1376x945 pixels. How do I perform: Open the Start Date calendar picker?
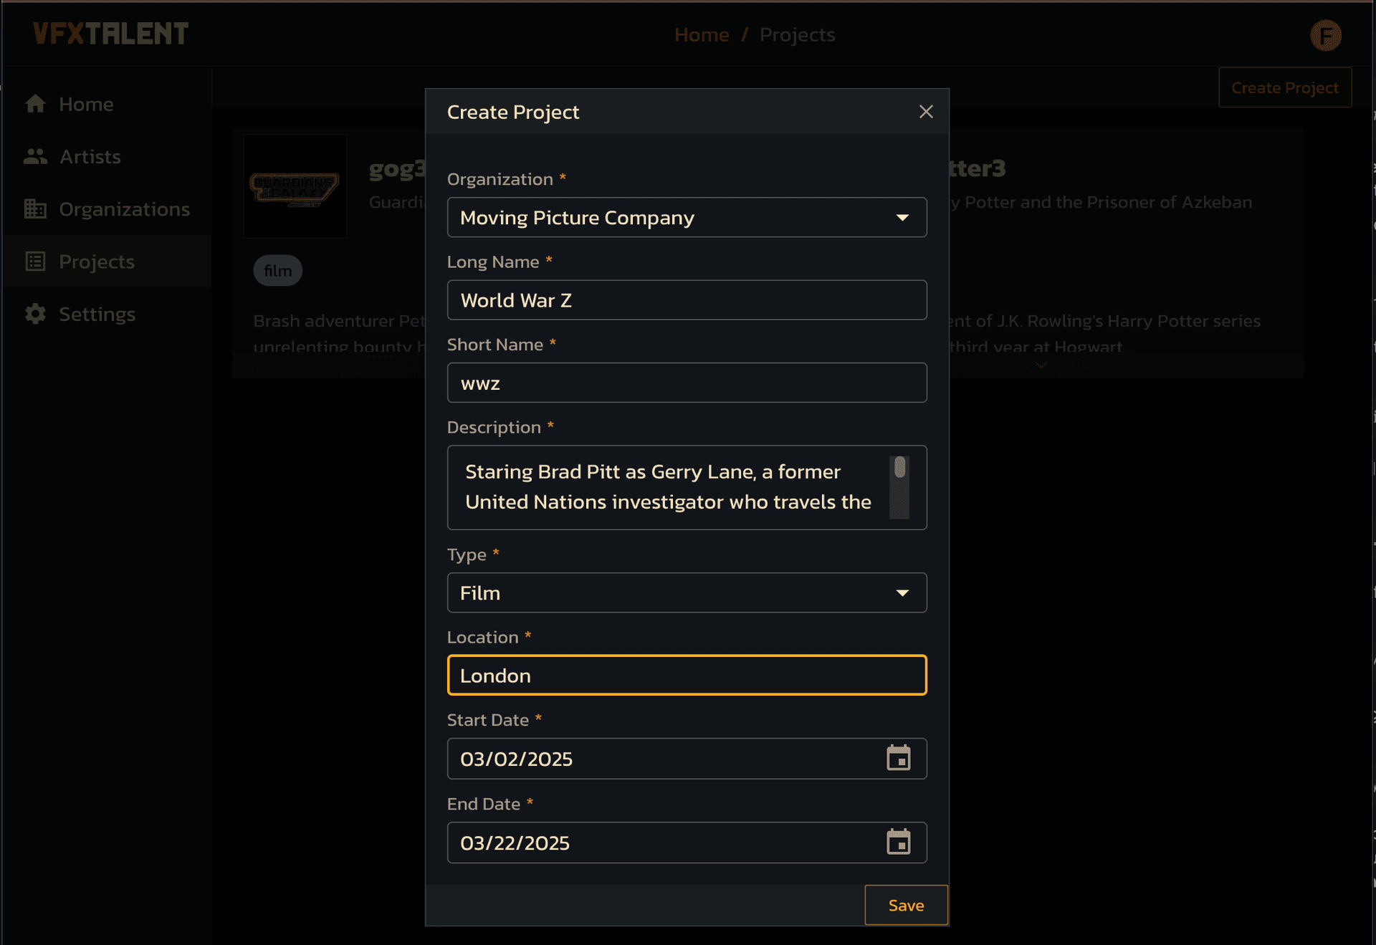pos(899,758)
